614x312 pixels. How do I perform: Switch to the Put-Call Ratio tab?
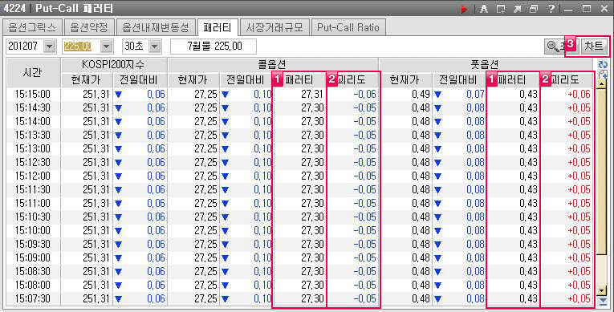click(348, 27)
